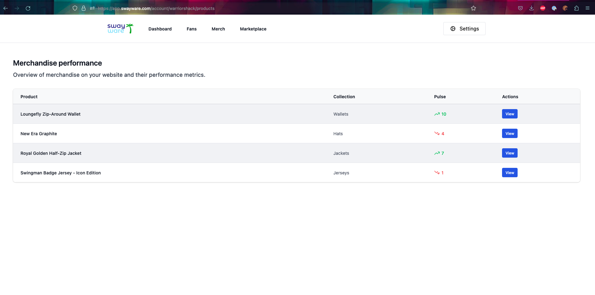Click the 'Product' column header
This screenshot has width=595, height=295.
pyautogui.click(x=29, y=97)
